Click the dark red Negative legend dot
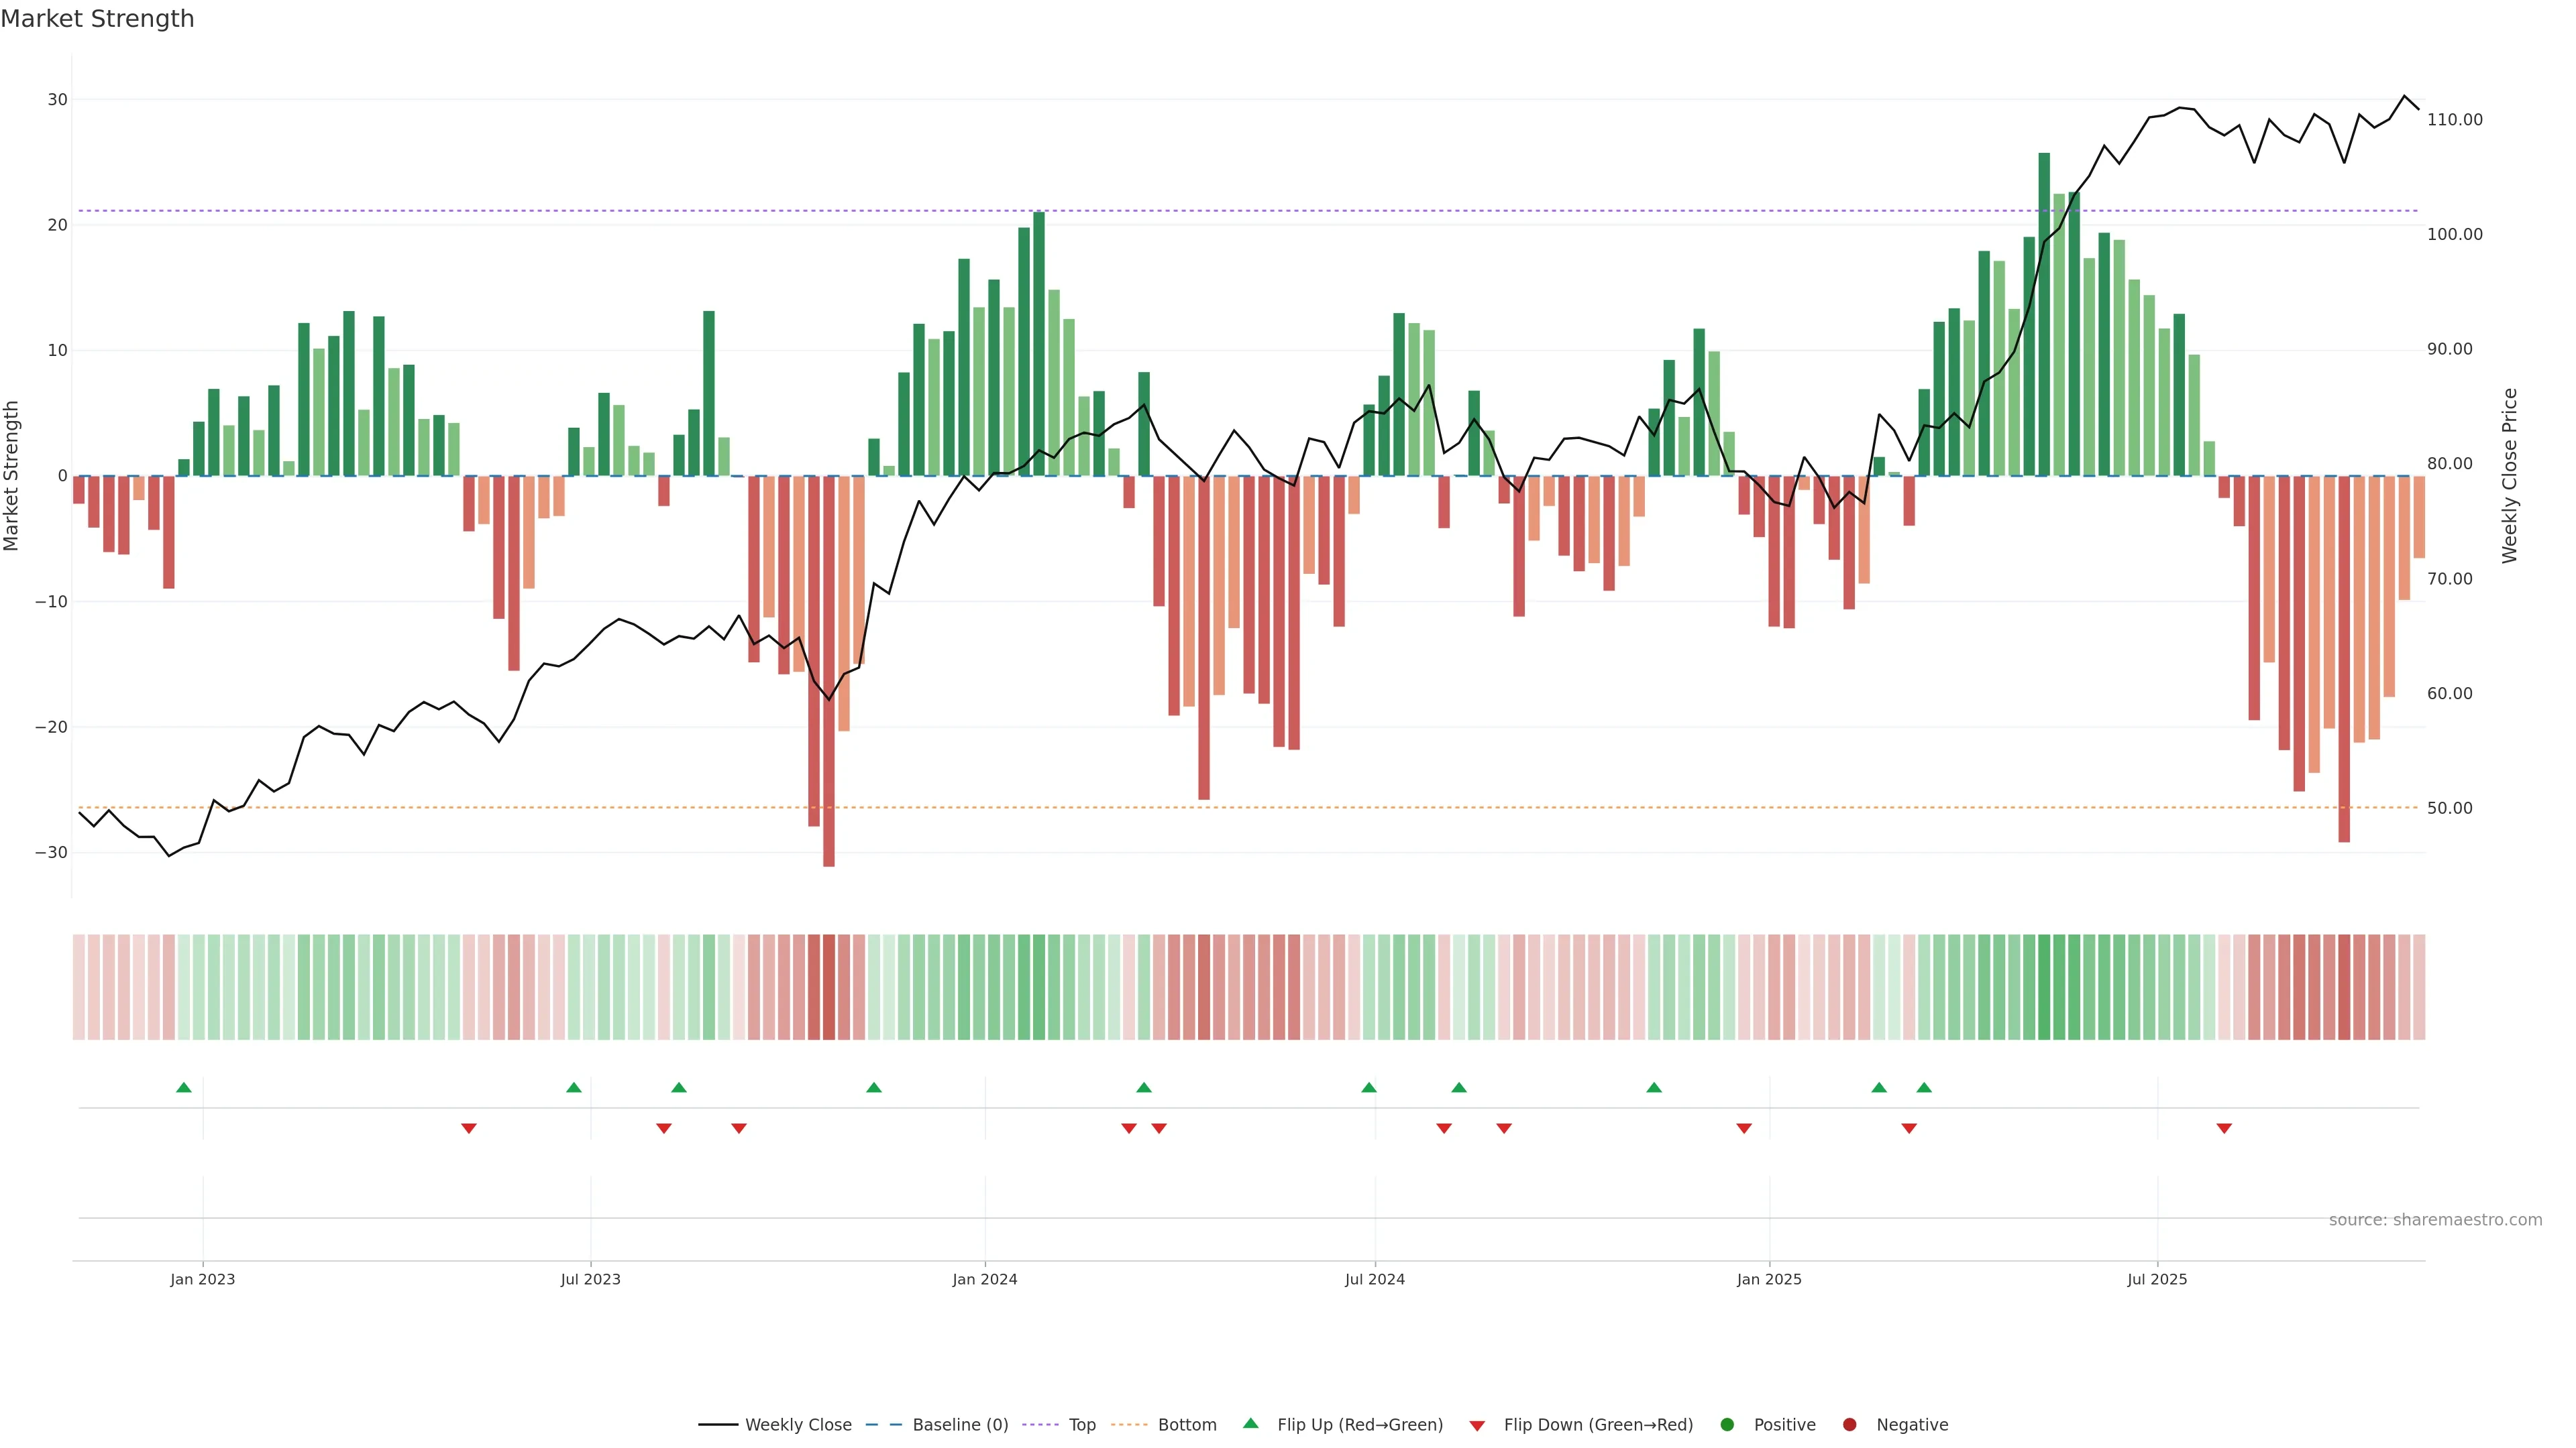 point(1849,1425)
